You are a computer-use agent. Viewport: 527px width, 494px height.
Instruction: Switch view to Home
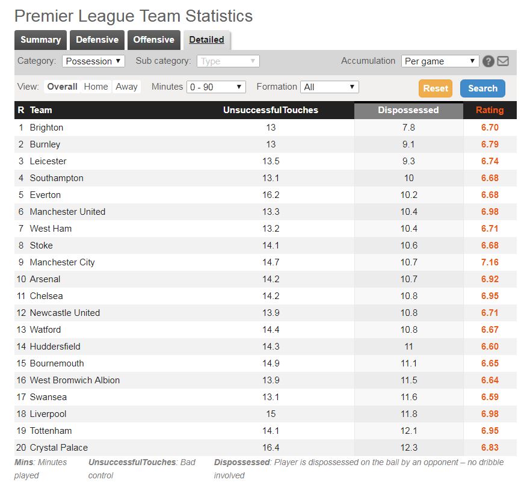click(96, 87)
